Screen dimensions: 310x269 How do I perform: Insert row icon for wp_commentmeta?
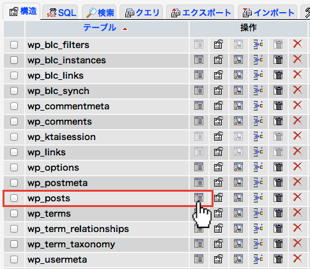tap(258, 106)
